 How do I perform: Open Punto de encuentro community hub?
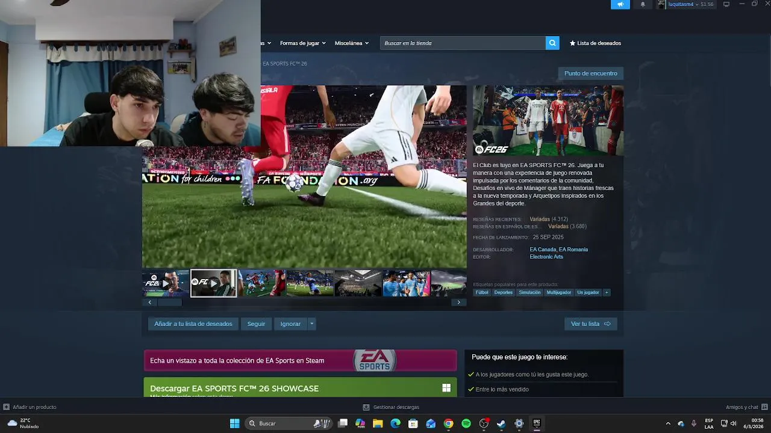pyautogui.click(x=591, y=73)
